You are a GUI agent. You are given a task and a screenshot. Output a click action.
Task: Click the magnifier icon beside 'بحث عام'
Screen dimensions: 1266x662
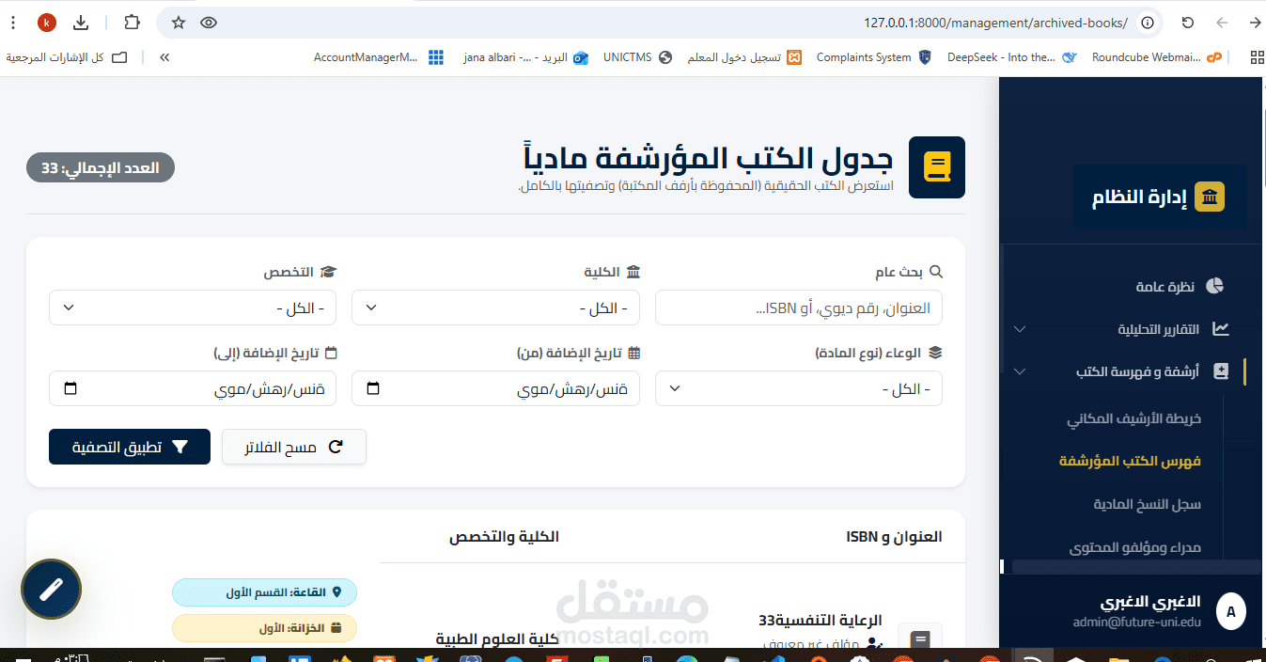click(935, 272)
